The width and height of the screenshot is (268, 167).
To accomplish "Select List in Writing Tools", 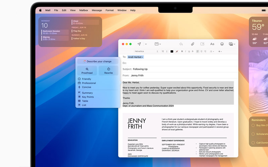I will coord(82,105).
